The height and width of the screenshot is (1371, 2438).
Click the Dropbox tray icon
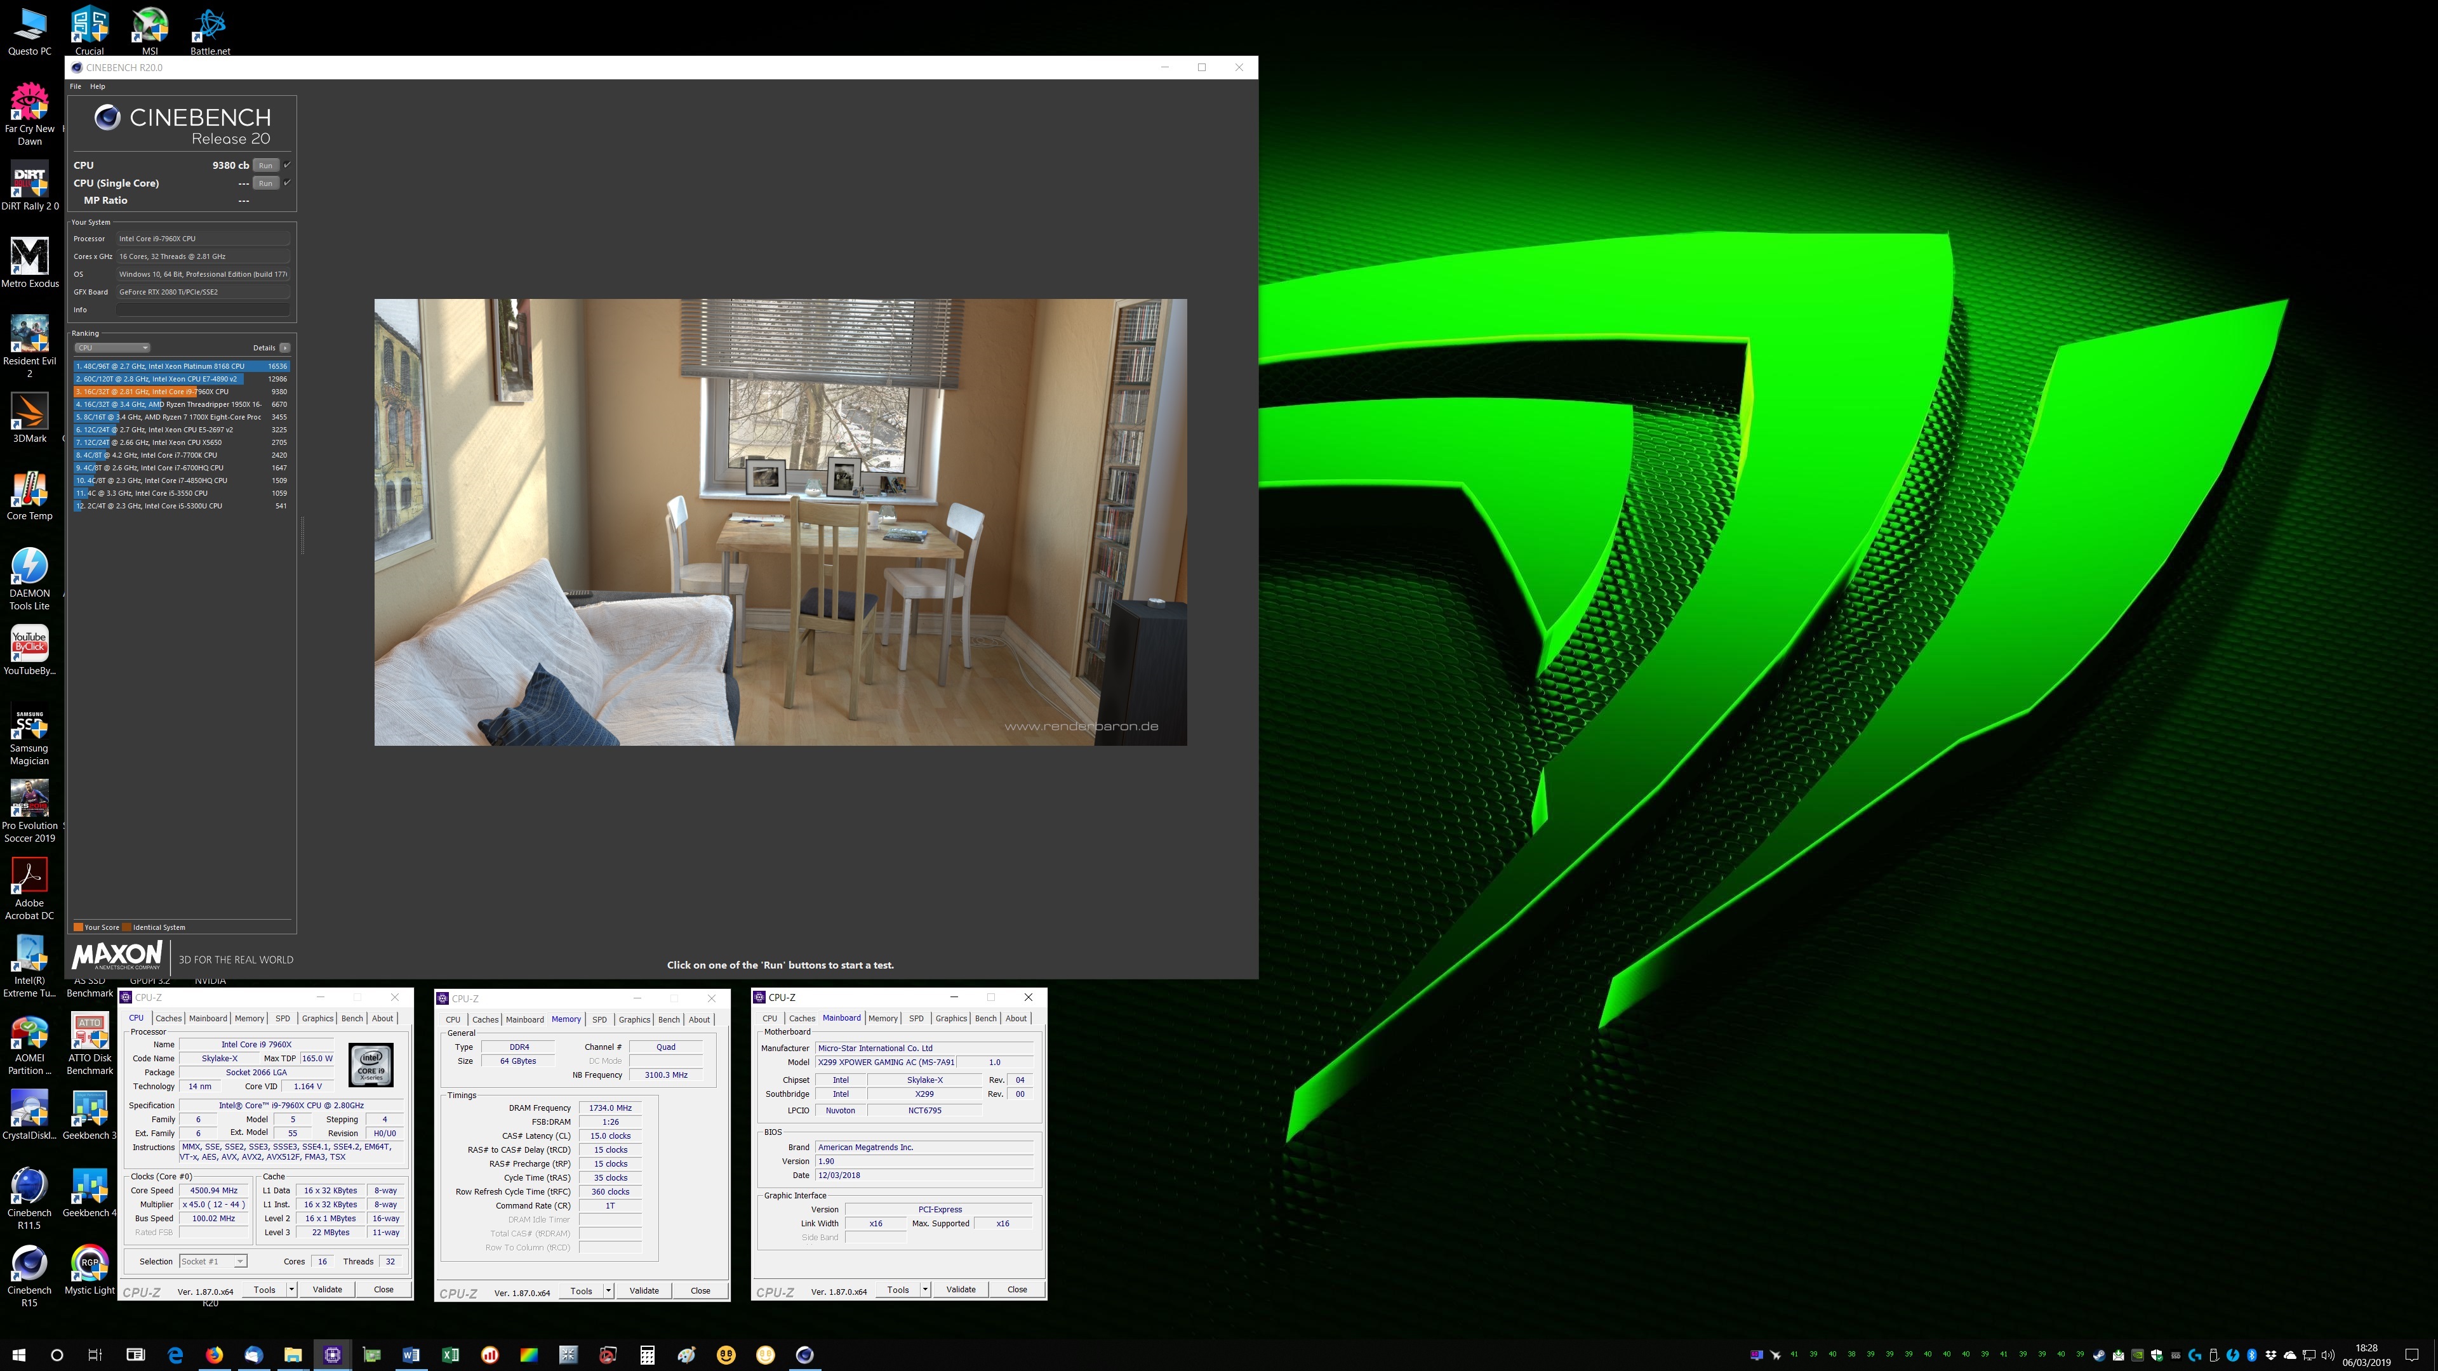point(2270,1355)
